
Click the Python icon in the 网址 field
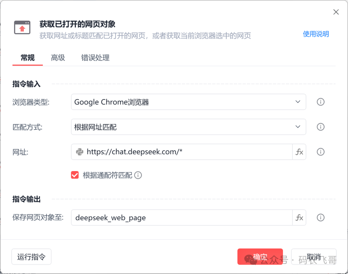pos(80,152)
